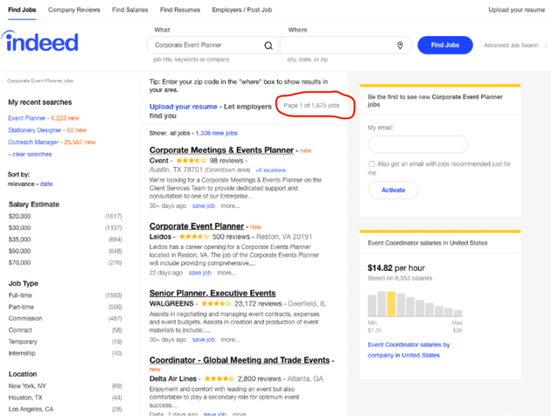This screenshot has width=551, height=416.
Task: Filter by $50,000 salary estimate
Action: pyautogui.click(x=20, y=251)
